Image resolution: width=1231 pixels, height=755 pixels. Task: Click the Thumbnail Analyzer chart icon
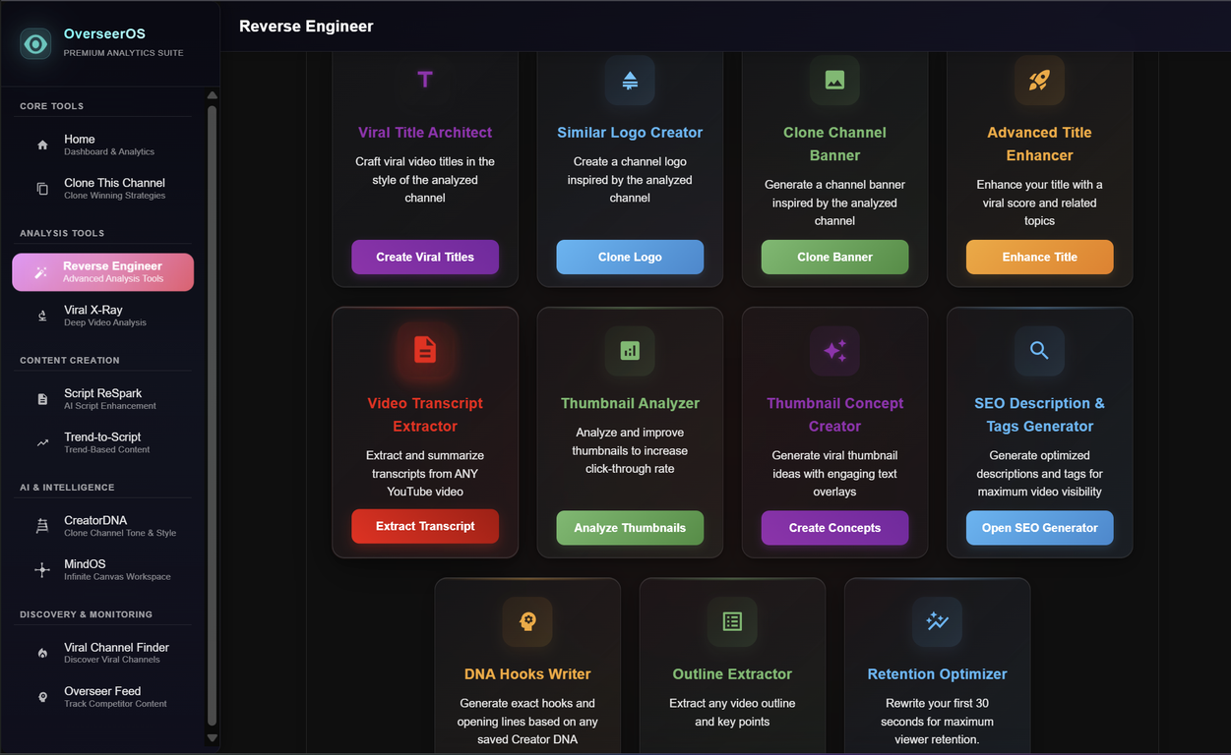pos(630,350)
